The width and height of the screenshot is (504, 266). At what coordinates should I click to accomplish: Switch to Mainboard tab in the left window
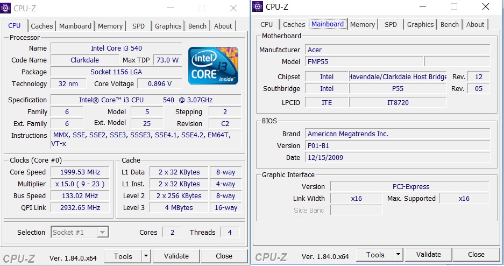click(75, 26)
